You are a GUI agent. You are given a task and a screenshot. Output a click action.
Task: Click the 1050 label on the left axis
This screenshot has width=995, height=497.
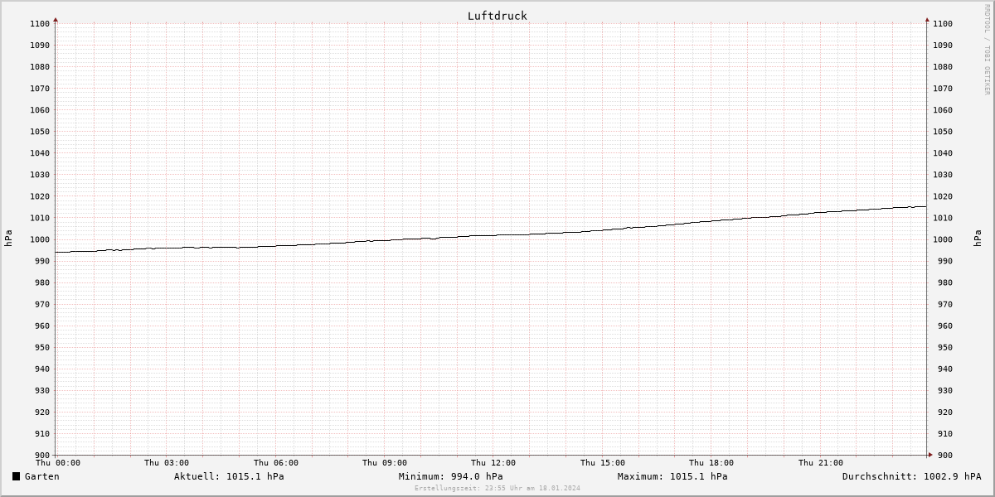coord(40,132)
